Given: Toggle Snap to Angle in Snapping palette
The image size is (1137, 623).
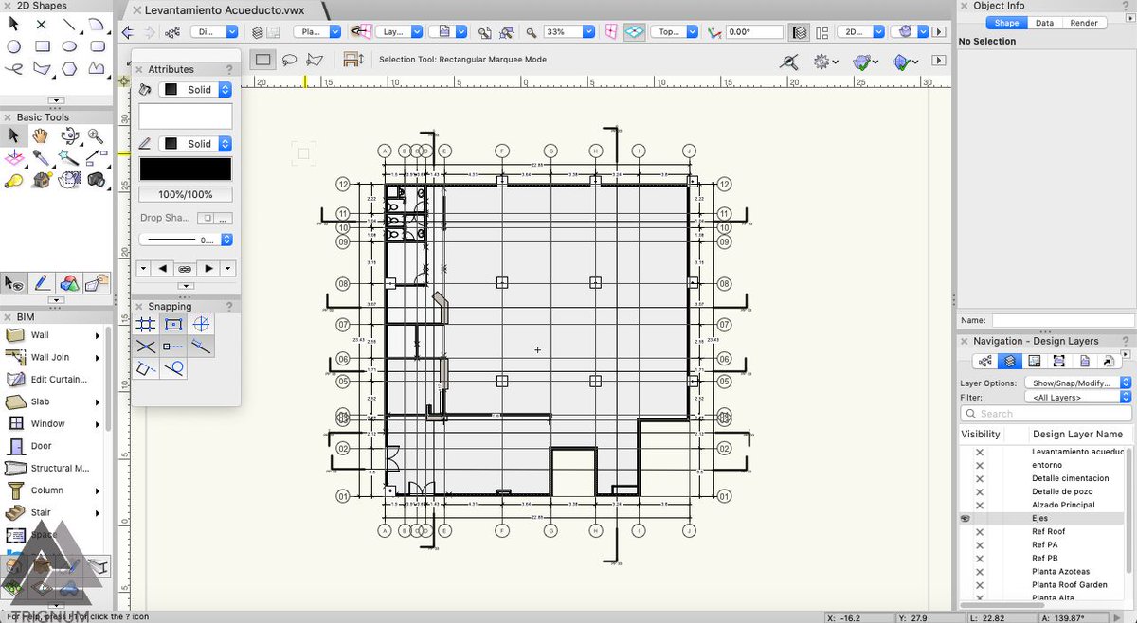Looking at the screenshot, I should click(x=200, y=325).
